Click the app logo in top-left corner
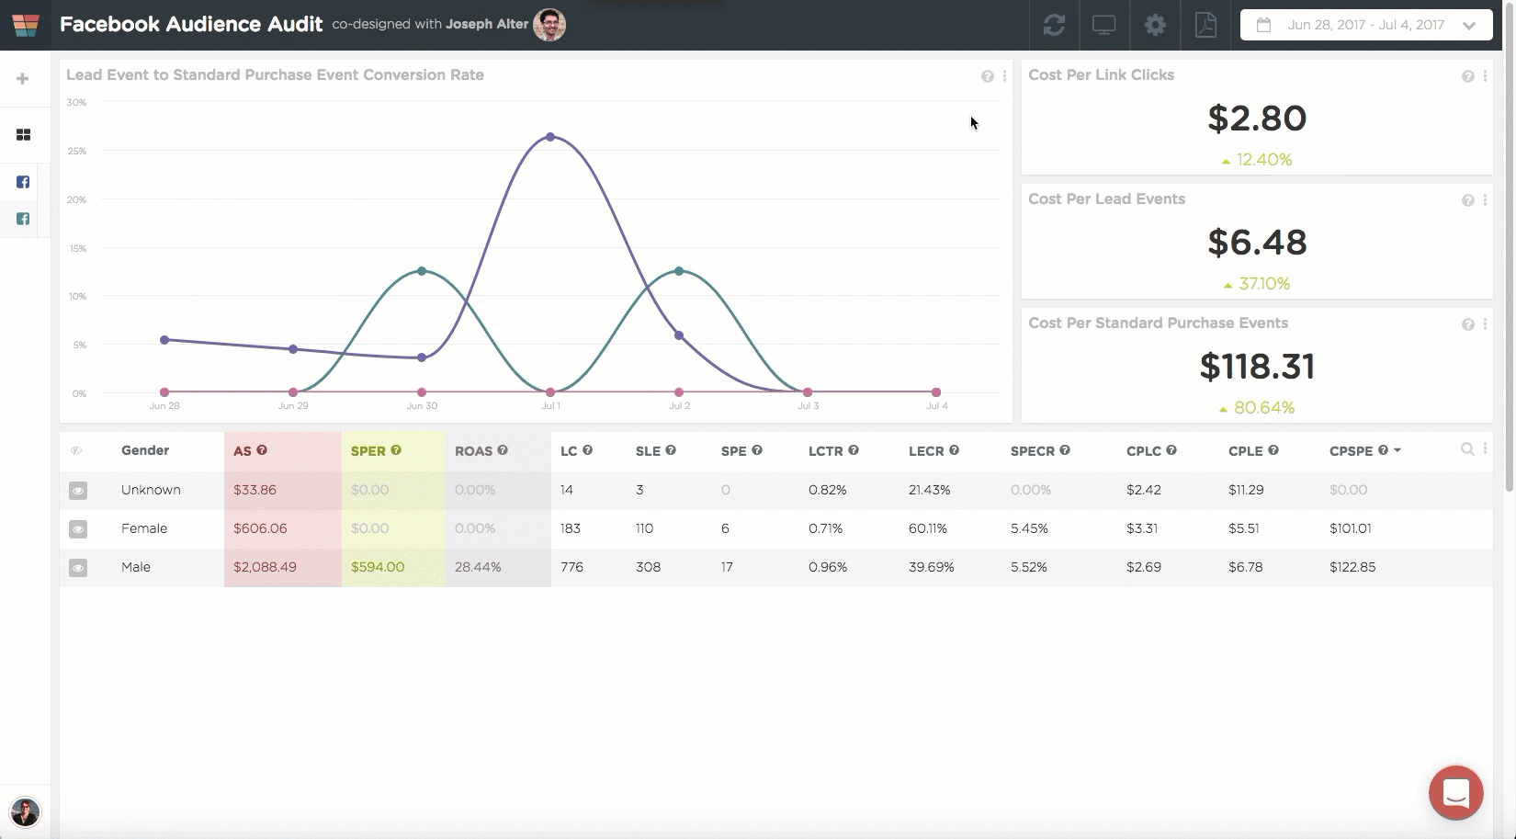 26,25
